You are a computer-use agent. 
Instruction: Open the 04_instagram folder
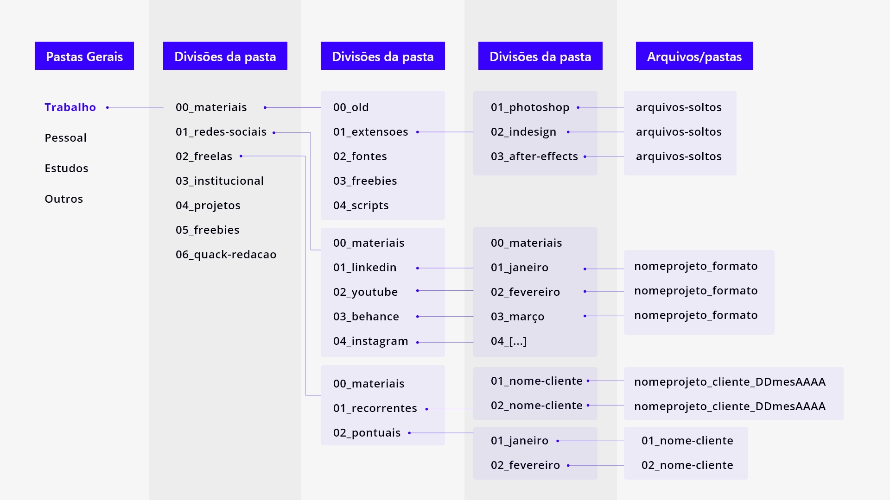(370, 341)
